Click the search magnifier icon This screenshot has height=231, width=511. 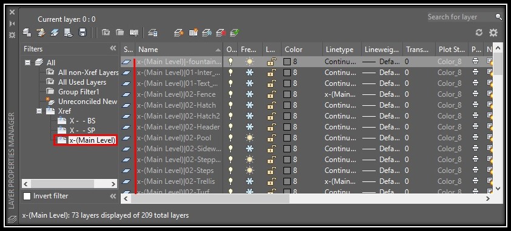pyautogui.click(x=499, y=16)
